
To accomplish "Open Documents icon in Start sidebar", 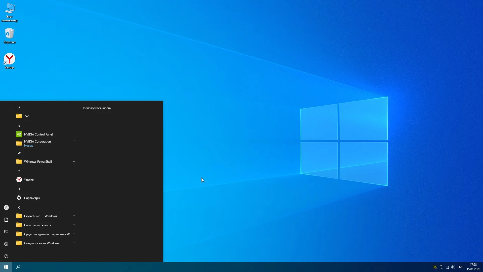I will click(6, 220).
